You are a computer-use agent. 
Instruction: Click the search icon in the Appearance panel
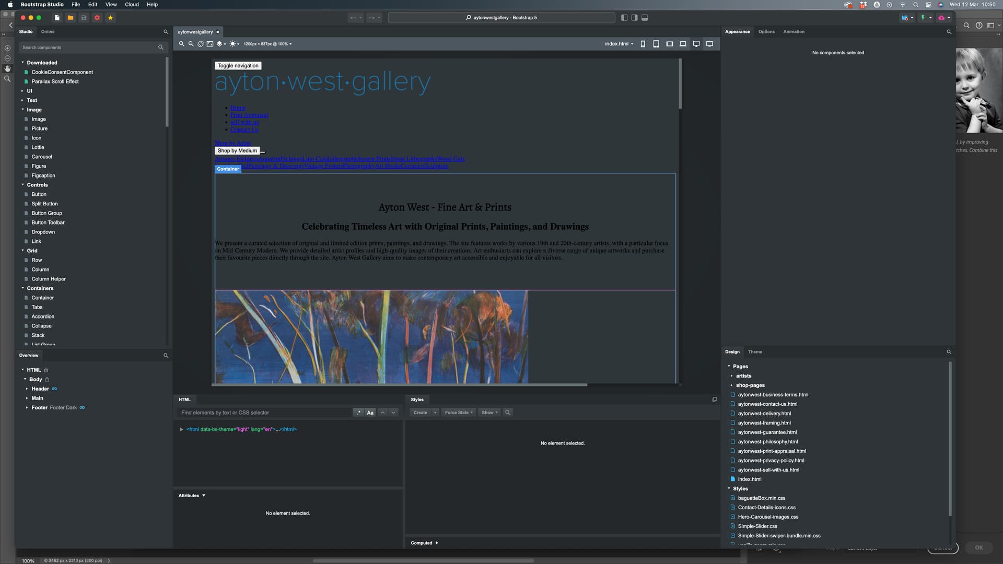click(949, 32)
